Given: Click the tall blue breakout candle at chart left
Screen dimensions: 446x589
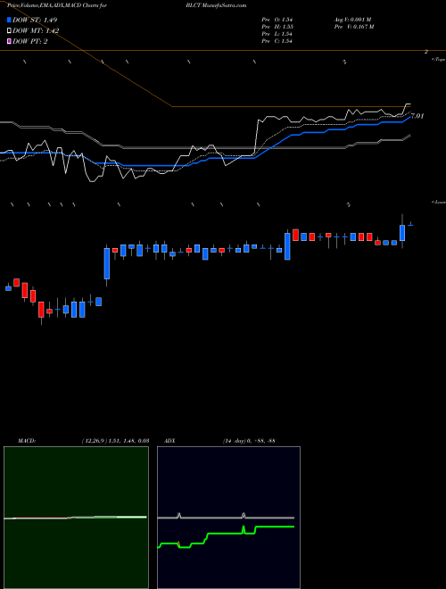Looking at the screenshot, I should pos(107,263).
